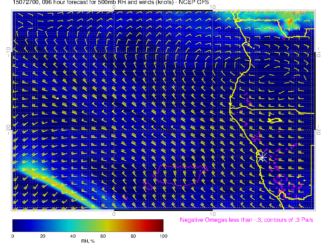The width and height of the screenshot is (324, 251).
Task: Click the '100' tick label under the colorbar
Action: point(164,236)
